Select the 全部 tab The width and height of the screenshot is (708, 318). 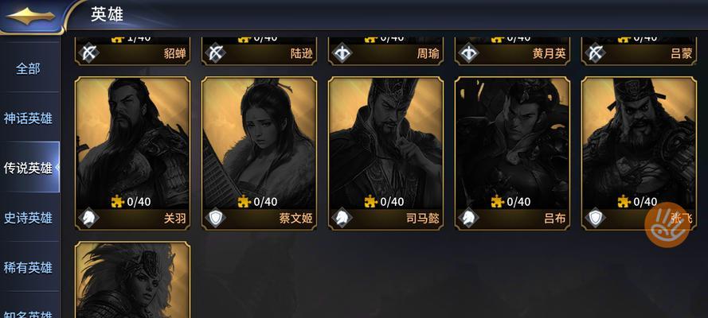(29, 69)
